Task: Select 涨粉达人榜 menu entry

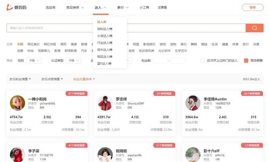Action: tap(105, 29)
